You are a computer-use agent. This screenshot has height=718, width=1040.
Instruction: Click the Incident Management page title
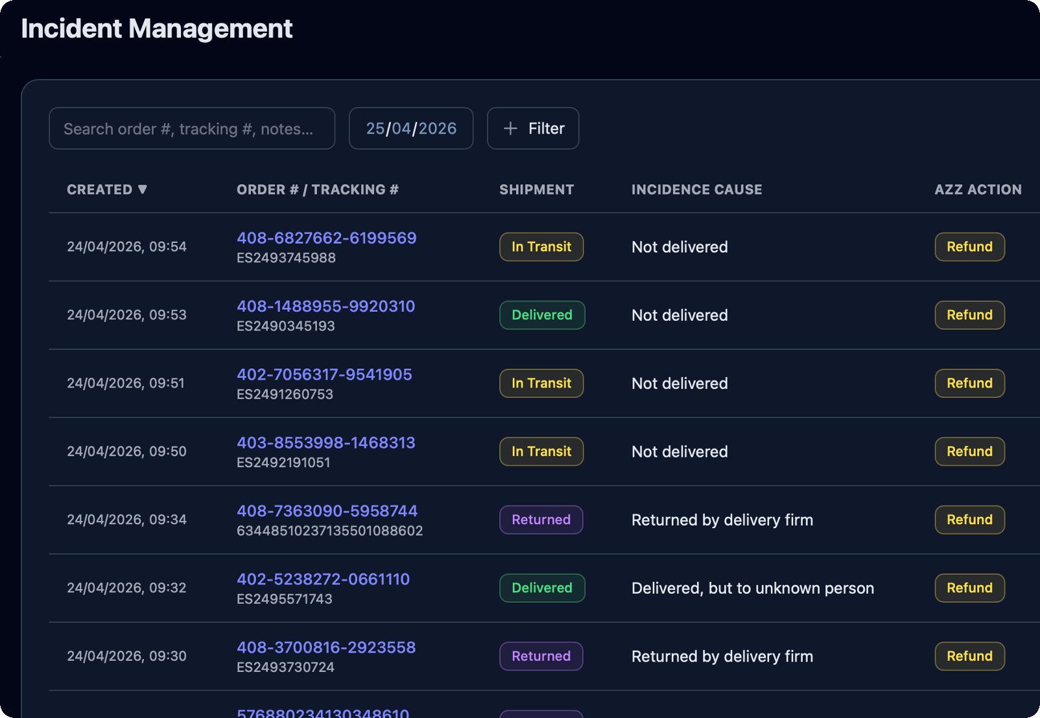(x=157, y=29)
